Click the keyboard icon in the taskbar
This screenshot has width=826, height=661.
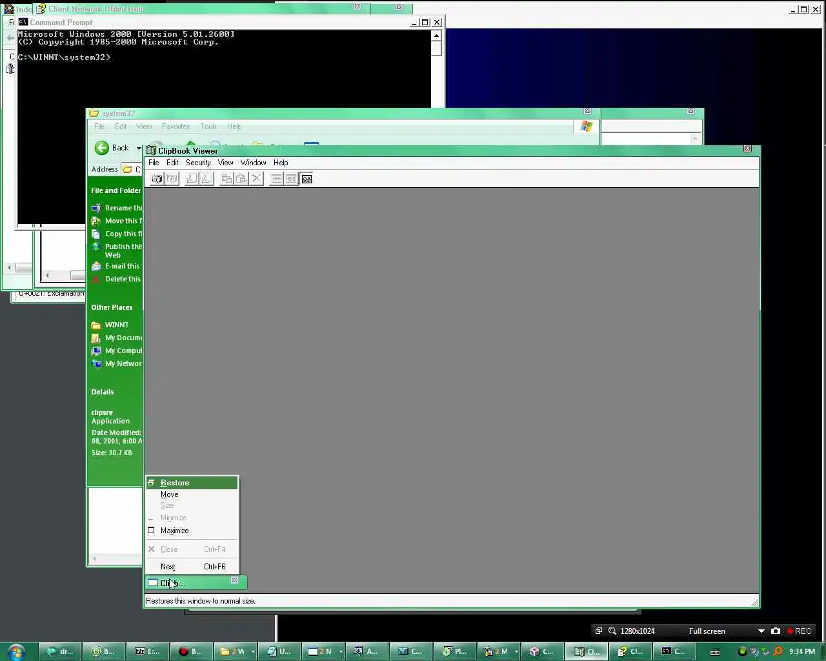(715, 652)
